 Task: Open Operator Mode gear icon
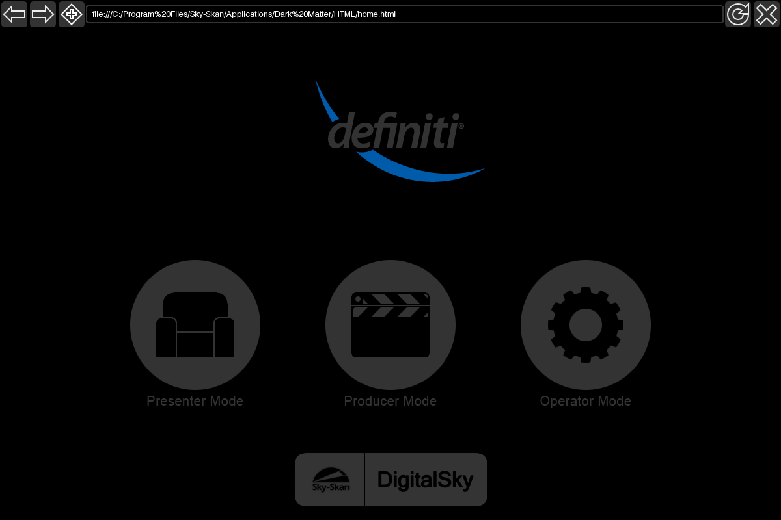point(586,325)
